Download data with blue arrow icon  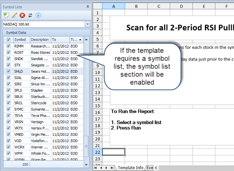(38, 15)
